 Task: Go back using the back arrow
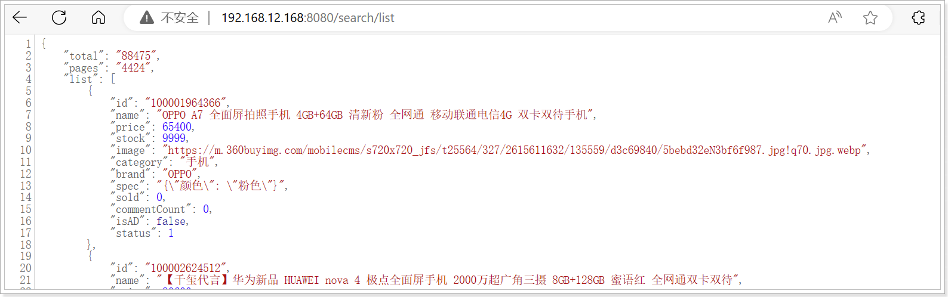coord(20,18)
